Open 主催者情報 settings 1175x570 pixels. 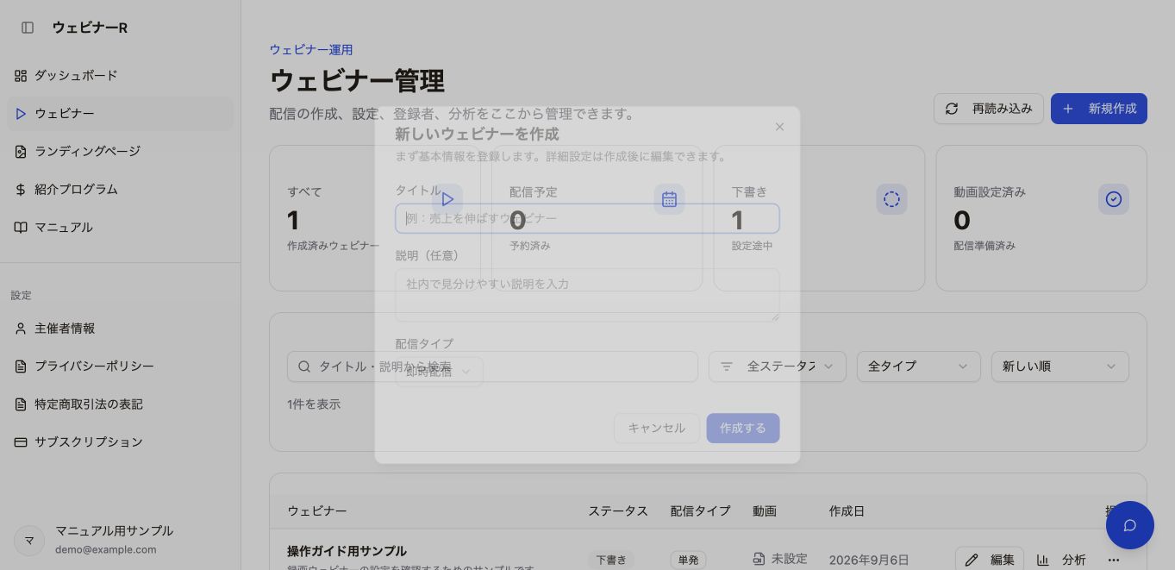(x=120, y=329)
